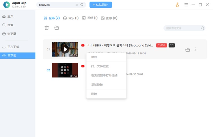Run search with the magnifier icon beside Ena Mori

click(x=82, y=5)
